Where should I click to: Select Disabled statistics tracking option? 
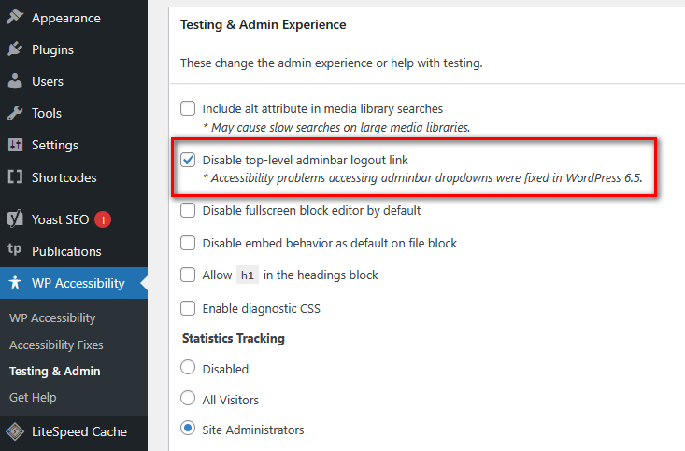(x=188, y=368)
